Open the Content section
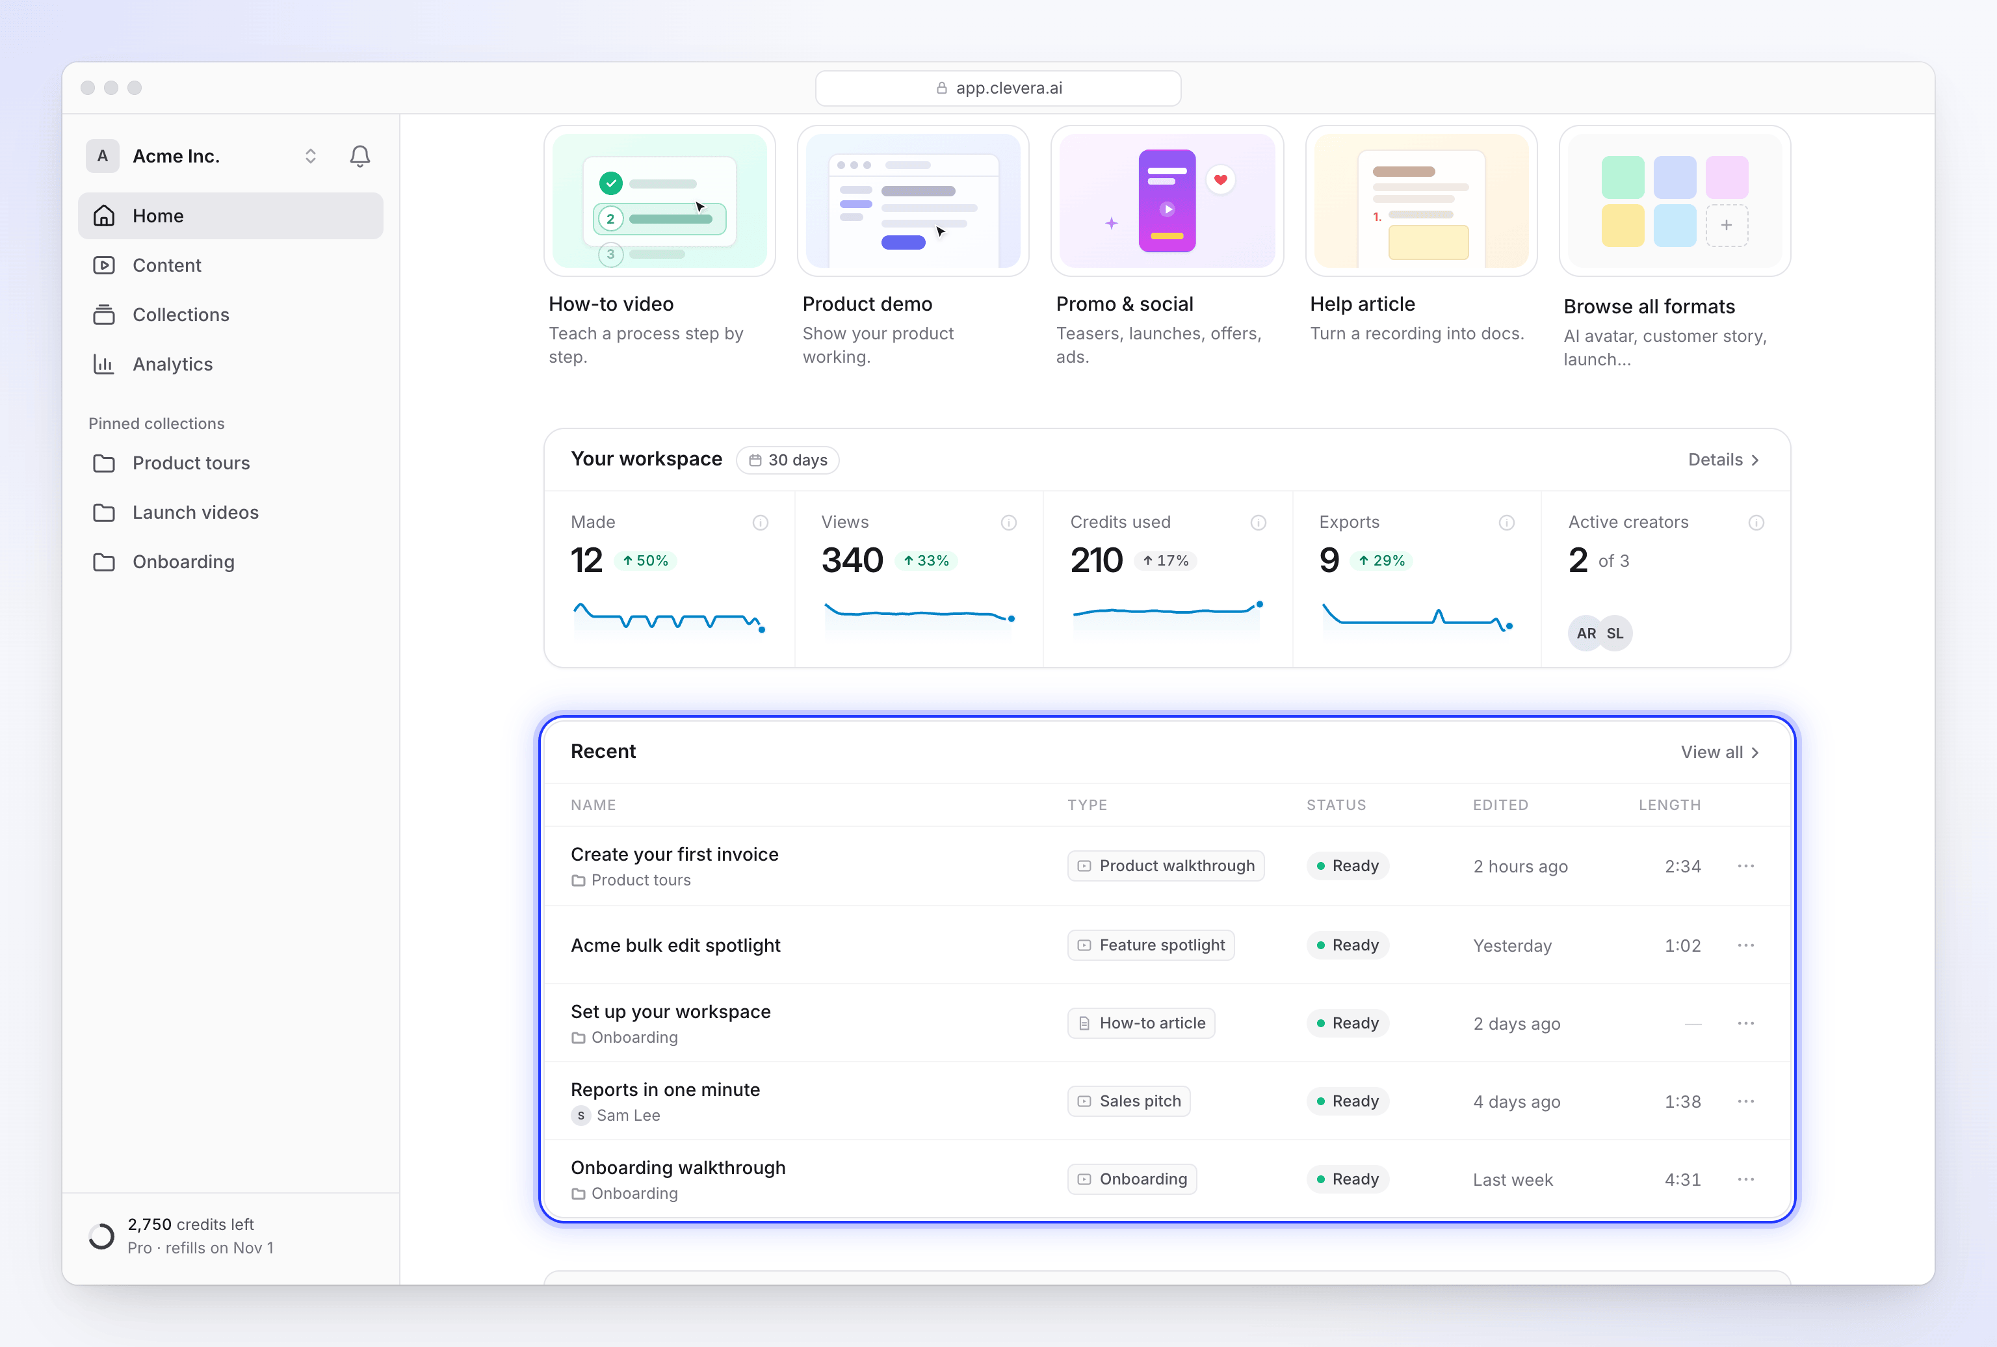The width and height of the screenshot is (1997, 1347). pyautogui.click(x=230, y=265)
